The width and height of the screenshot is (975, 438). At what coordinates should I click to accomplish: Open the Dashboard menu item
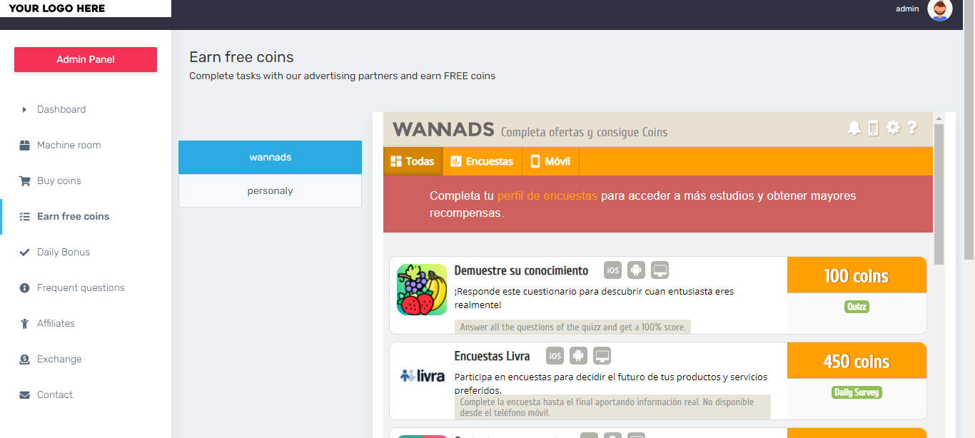click(61, 109)
